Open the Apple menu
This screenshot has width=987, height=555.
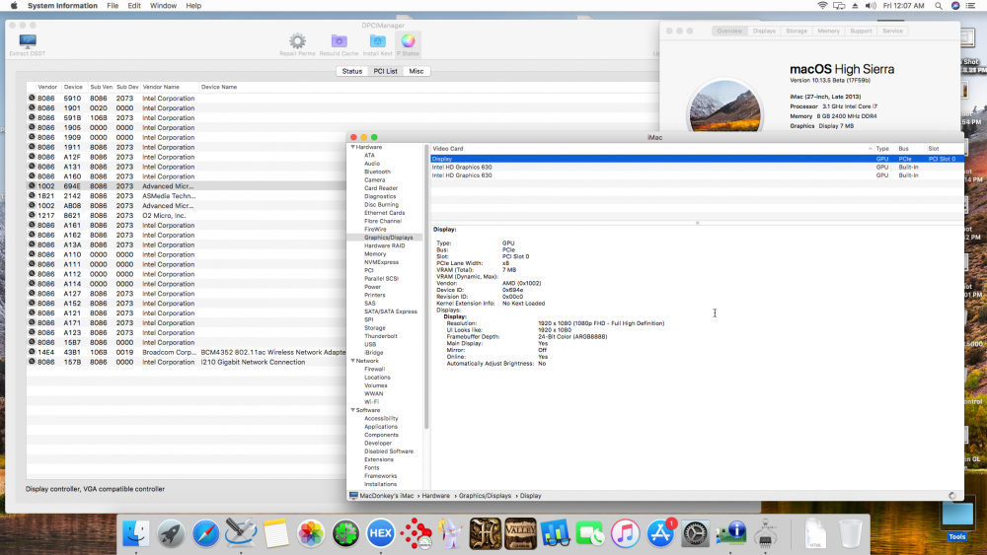tap(14, 6)
